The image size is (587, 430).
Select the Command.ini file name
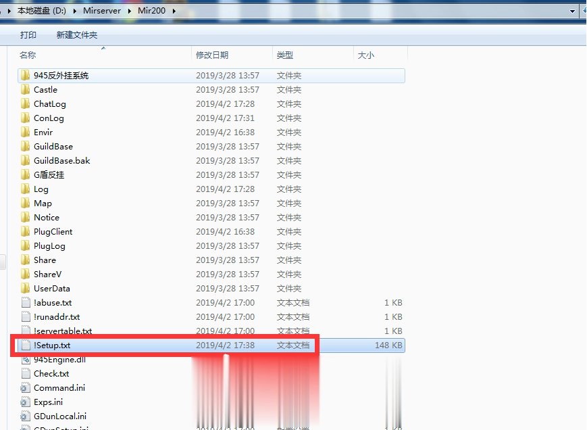(59, 388)
